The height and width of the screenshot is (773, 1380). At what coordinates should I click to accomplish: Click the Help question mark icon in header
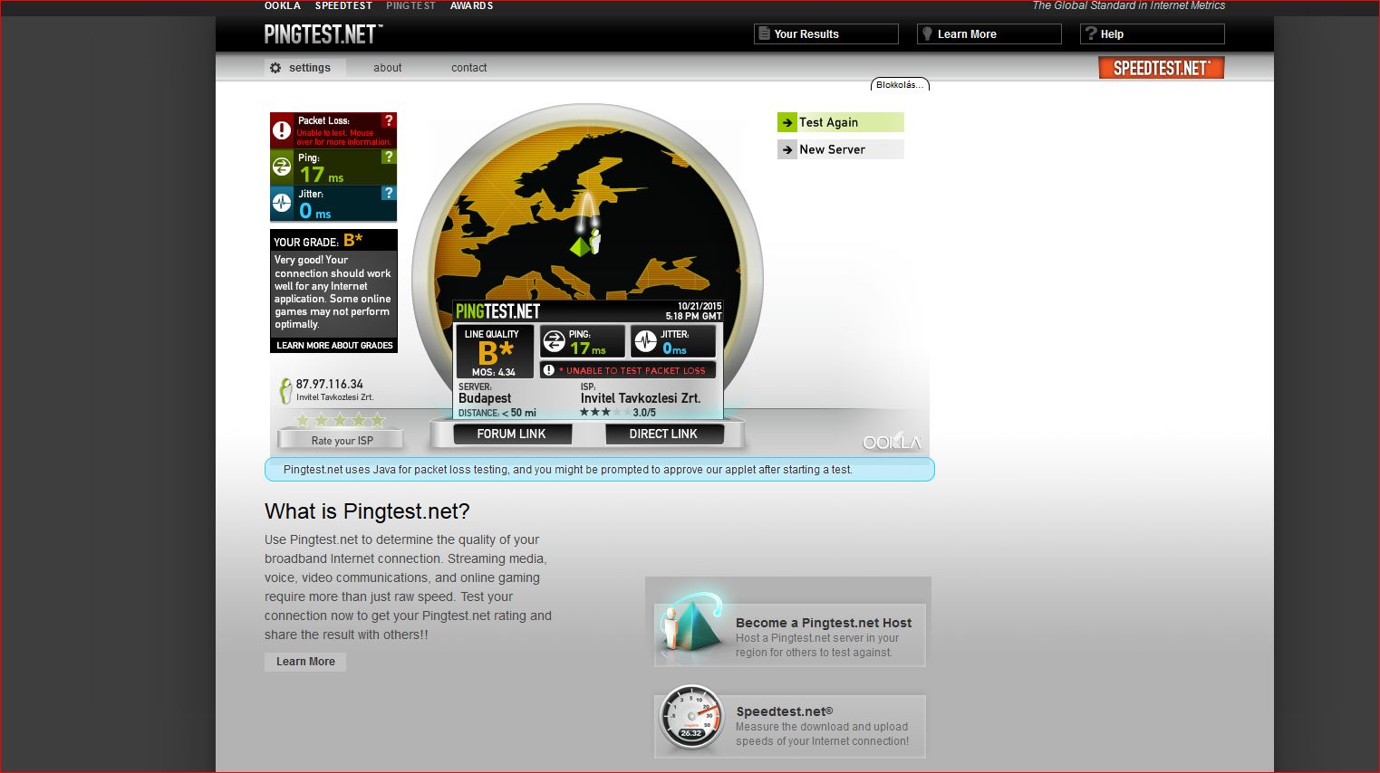pyautogui.click(x=1090, y=33)
